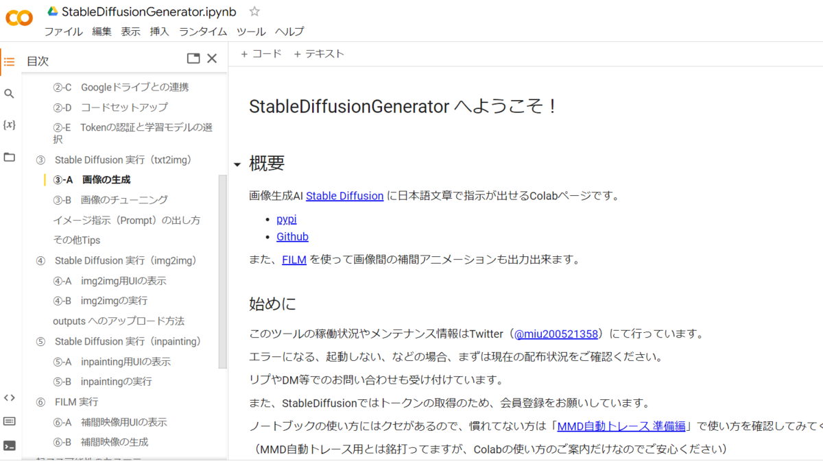Open the code snippets icon
The width and height of the screenshot is (823, 461).
pyautogui.click(x=9, y=397)
